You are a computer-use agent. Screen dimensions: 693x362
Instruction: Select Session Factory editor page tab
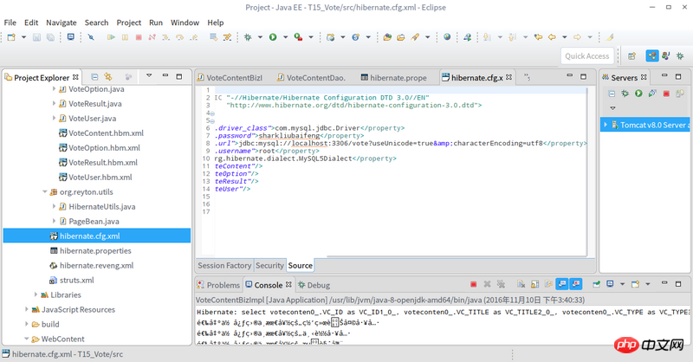point(224,265)
